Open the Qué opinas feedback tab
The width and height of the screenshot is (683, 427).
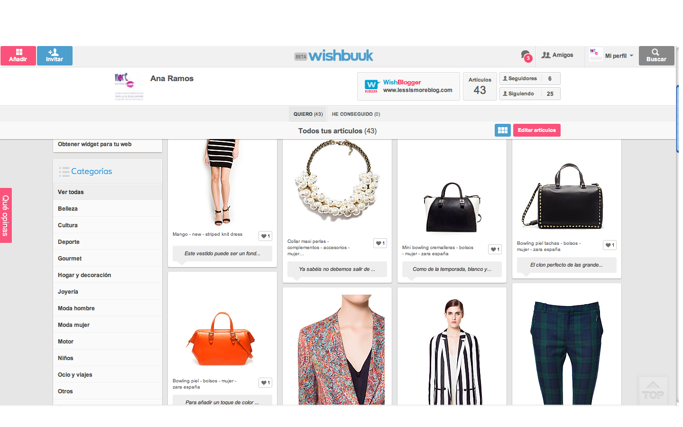pyautogui.click(x=6, y=215)
